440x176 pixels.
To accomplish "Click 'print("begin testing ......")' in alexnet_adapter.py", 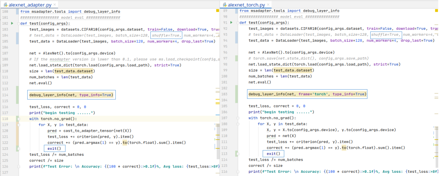I will [x=62, y=113].
